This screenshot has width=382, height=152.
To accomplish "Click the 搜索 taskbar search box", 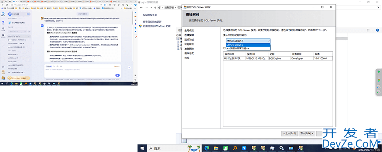I will [173, 148].
